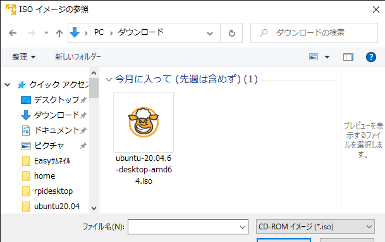Click the ドキュメント page icon
The image size is (385, 242).
(x=26, y=131)
